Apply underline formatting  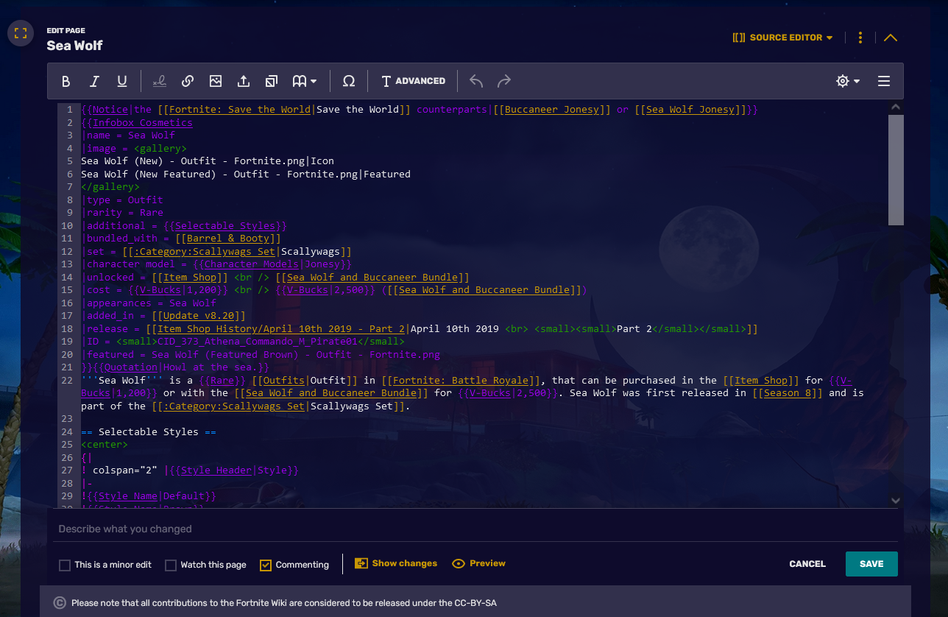click(122, 81)
